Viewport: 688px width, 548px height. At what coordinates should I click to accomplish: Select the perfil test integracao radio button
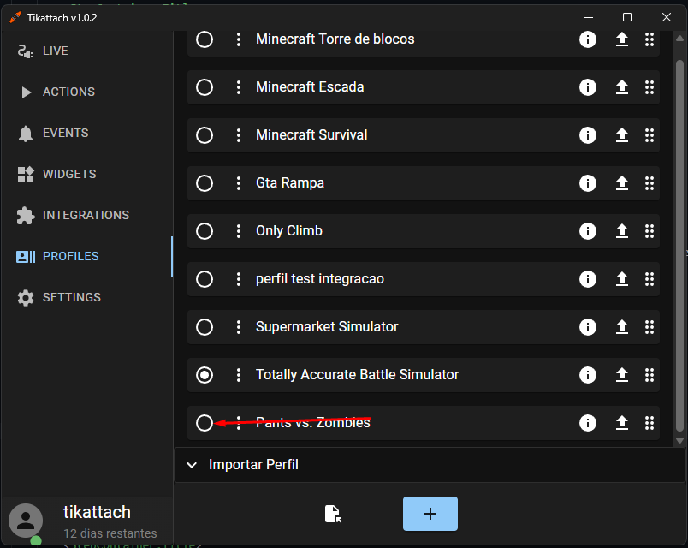tap(205, 279)
